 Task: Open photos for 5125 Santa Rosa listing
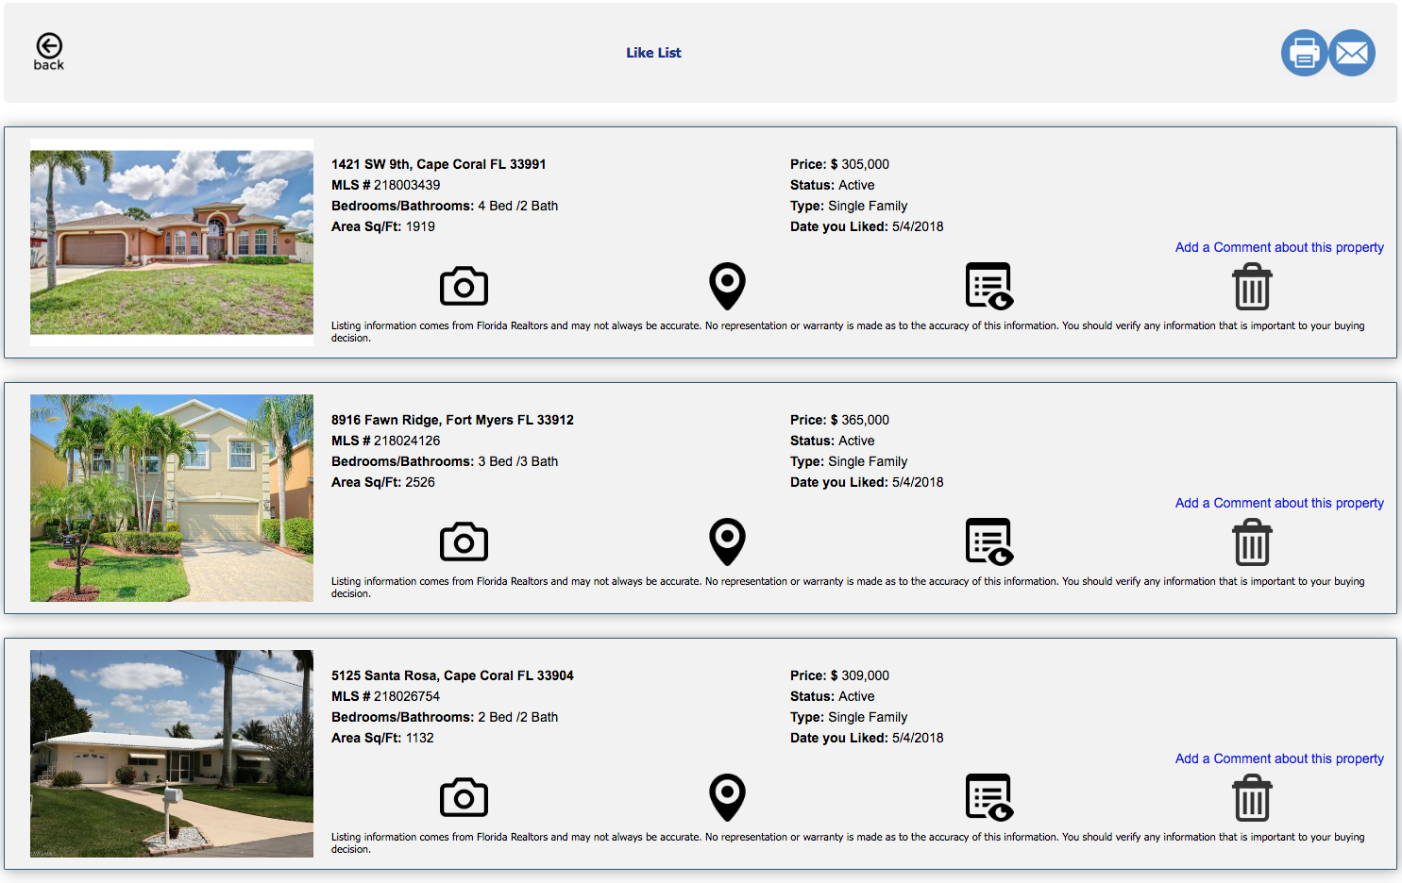pos(464,797)
